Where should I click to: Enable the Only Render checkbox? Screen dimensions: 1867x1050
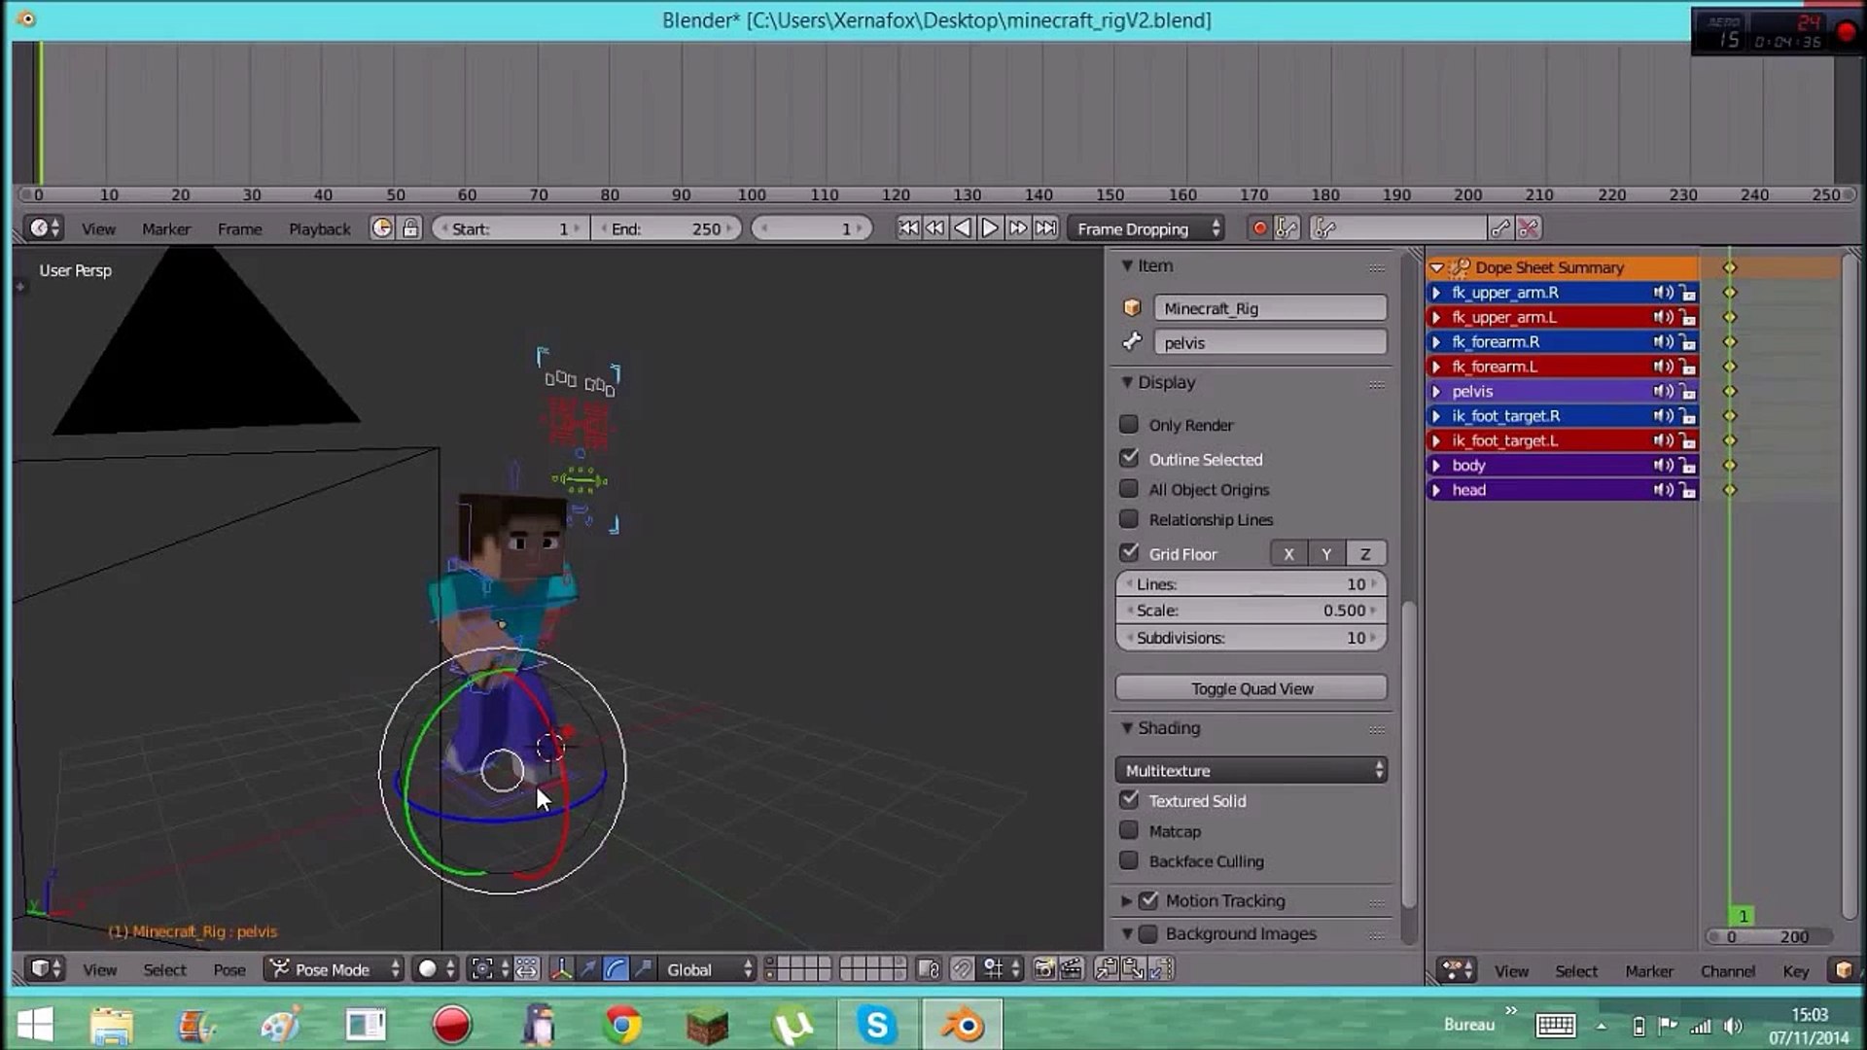[1129, 425]
